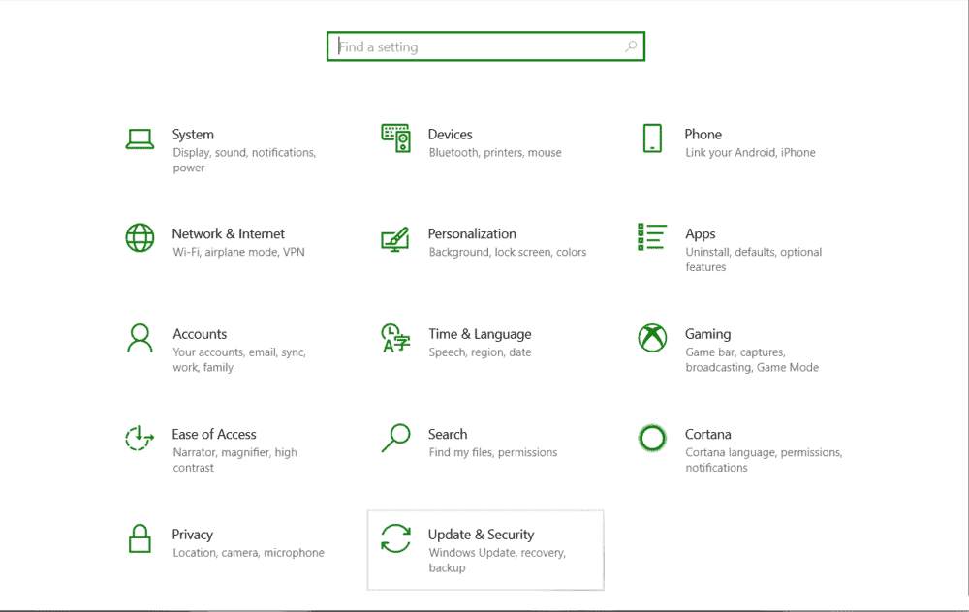Click the Privacy padlock icon
Screen dimensions: 969x612
point(140,538)
